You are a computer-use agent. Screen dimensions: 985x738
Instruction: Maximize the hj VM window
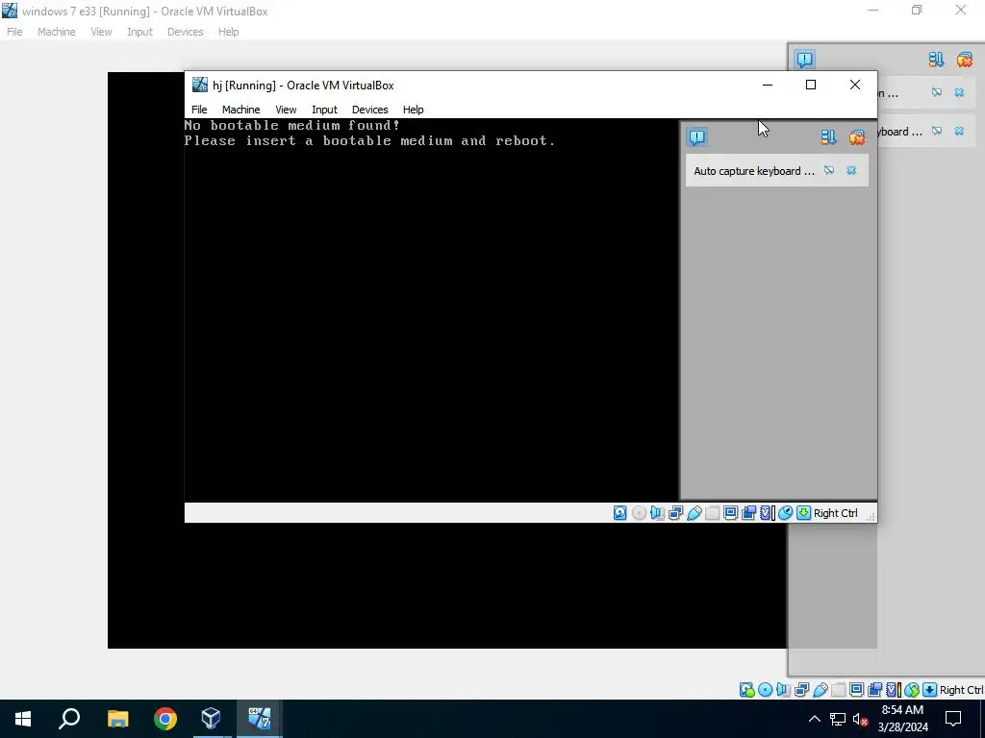point(811,85)
